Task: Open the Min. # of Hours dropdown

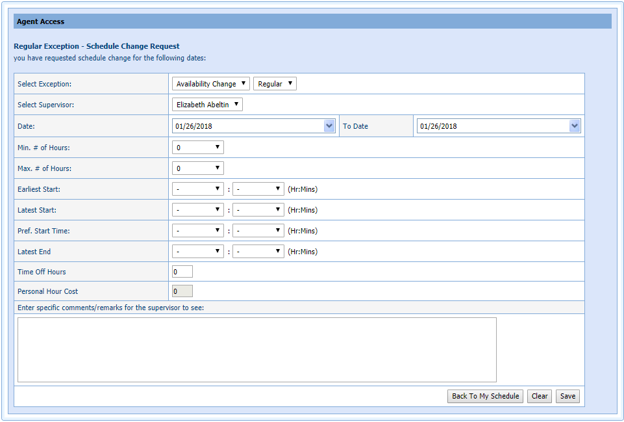Action: click(198, 148)
